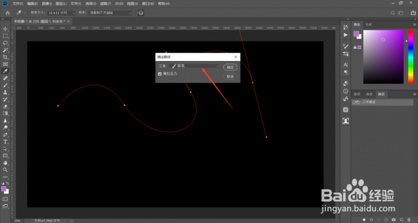Select the History Brush tool
Image resolution: width=418 pixels, height=223 pixels.
5,99
